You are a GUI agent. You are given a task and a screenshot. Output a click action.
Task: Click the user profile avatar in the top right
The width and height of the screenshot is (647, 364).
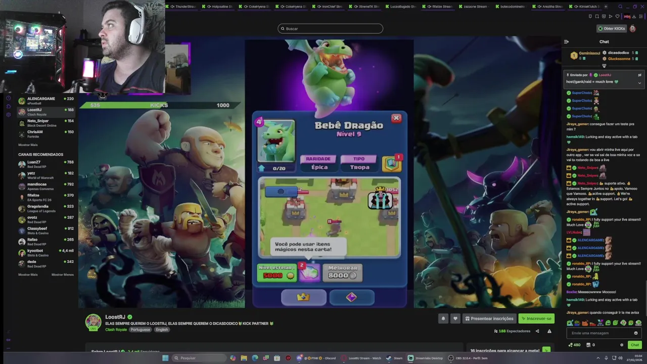click(632, 28)
